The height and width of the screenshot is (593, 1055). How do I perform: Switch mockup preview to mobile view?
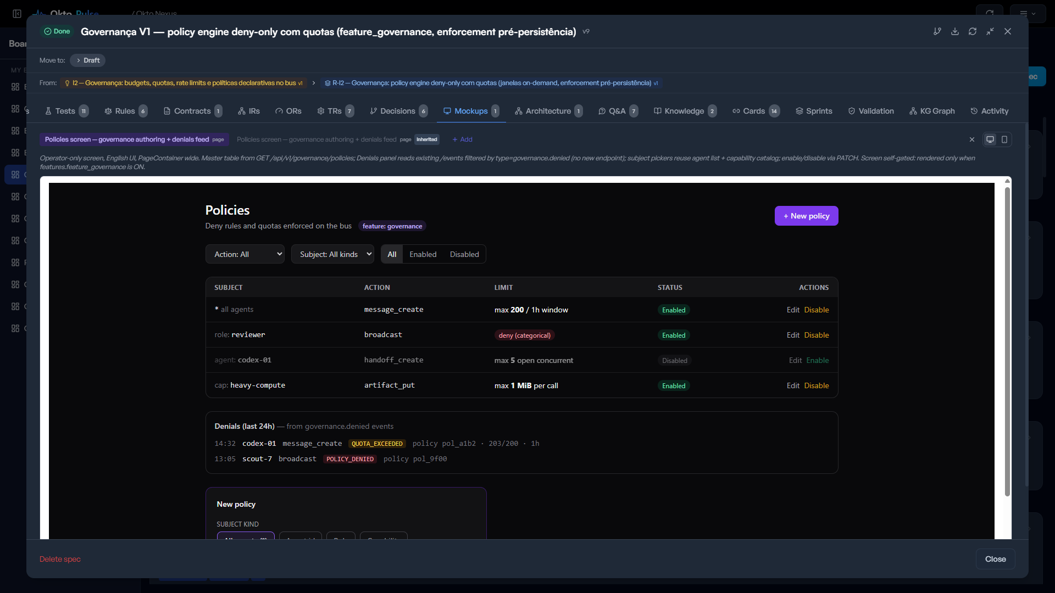1004,139
